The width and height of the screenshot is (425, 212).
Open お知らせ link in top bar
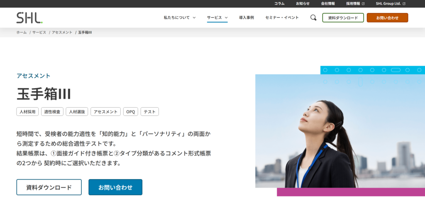tap(303, 4)
